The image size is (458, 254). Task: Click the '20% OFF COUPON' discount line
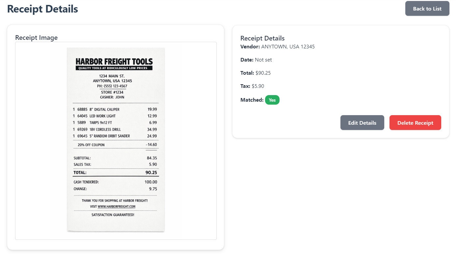pos(91,144)
